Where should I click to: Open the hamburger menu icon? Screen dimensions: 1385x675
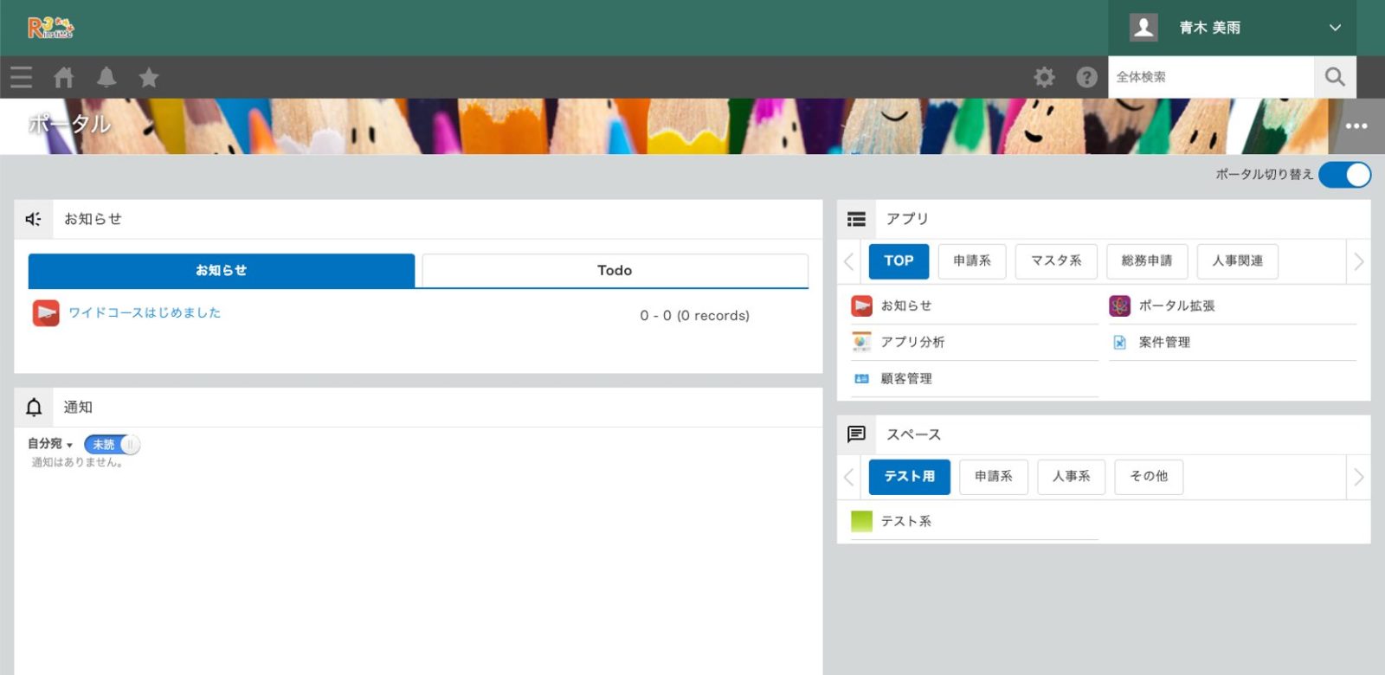[22, 78]
